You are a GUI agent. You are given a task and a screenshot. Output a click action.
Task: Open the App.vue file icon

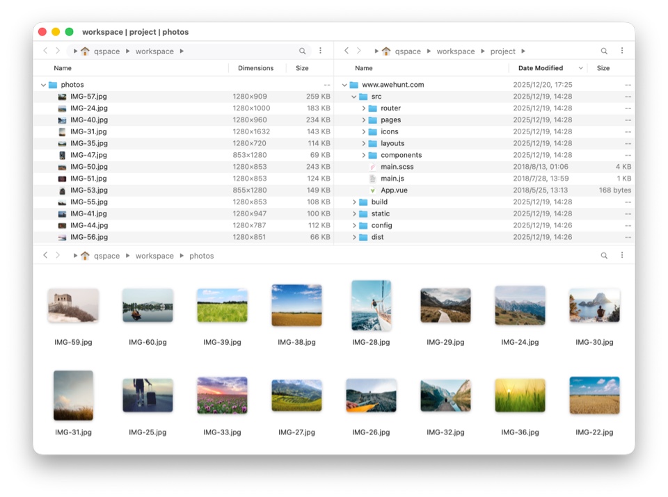point(373,190)
